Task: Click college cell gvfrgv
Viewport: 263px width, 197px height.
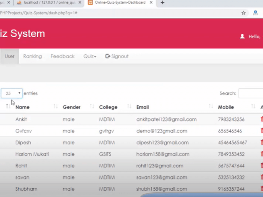Action: 106,131
